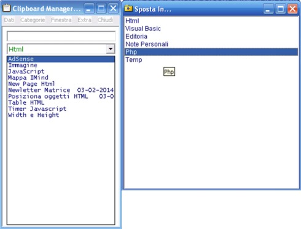Screen dimensions: 301x229
Task: Maximize the Sposta In window
Action: coord(280,9)
